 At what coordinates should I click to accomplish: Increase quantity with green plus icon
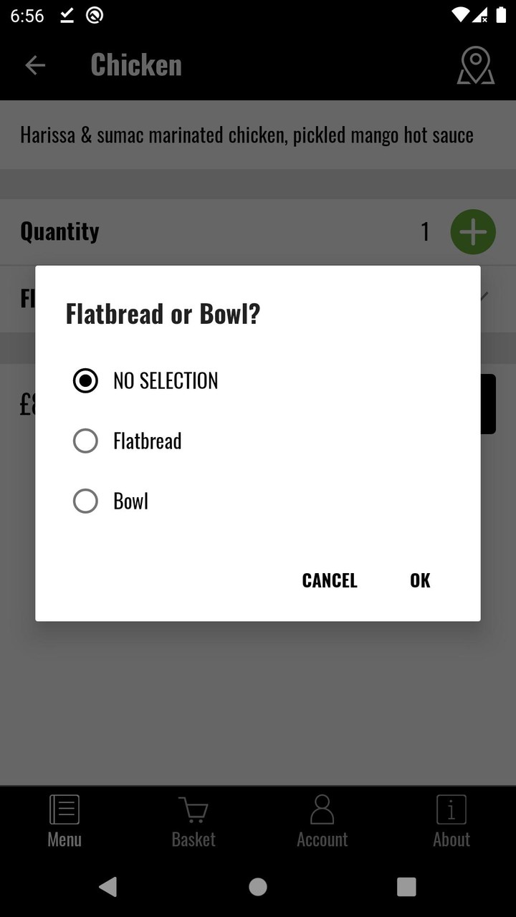tap(473, 232)
